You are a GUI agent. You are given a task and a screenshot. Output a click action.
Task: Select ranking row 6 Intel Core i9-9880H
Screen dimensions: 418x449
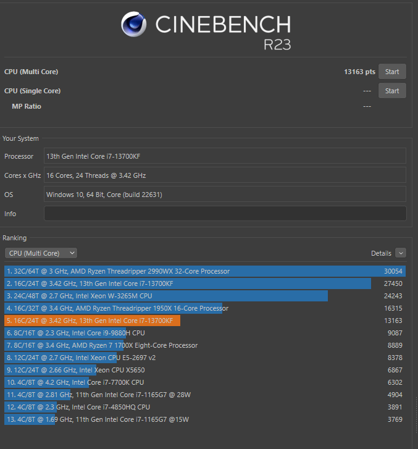(x=205, y=333)
